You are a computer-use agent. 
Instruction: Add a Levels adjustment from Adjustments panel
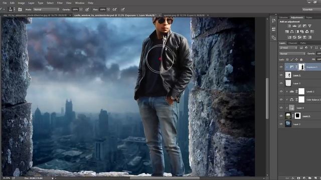point(294,26)
